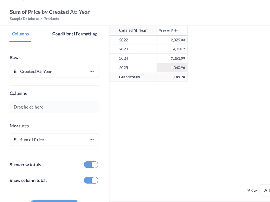Select the 2024 row label
The width and height of the screenshot is (270, 202).
pos(123,59)
